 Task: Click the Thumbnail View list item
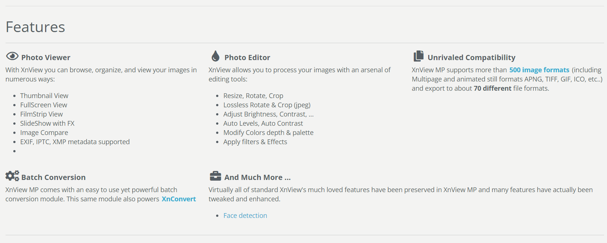click(x=44, y=96)
